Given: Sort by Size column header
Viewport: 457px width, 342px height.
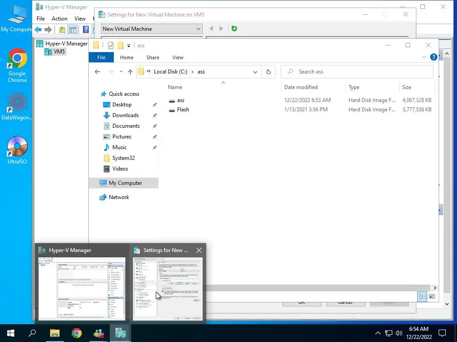Looking at the screenshot, I should pos(407,87).
